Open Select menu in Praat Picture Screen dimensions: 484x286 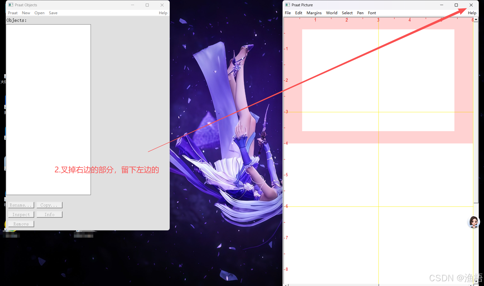(x=347, y=13)
